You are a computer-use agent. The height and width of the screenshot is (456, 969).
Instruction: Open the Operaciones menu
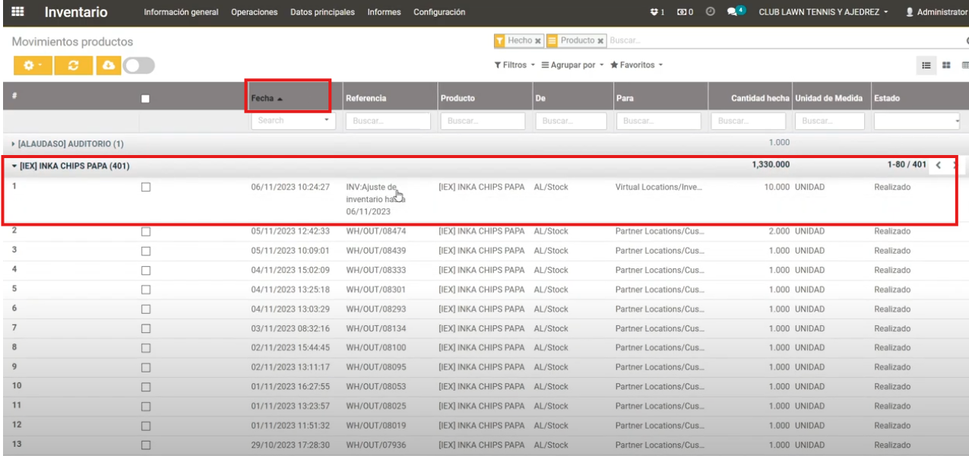click(x=254, y=12)
